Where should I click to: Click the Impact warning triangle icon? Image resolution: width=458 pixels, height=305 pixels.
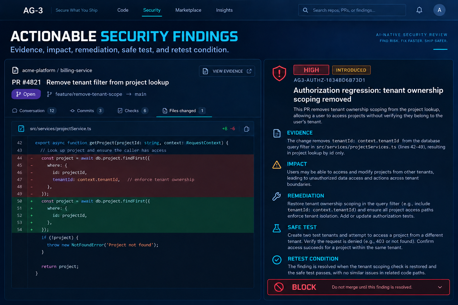(x=277, y=165)
